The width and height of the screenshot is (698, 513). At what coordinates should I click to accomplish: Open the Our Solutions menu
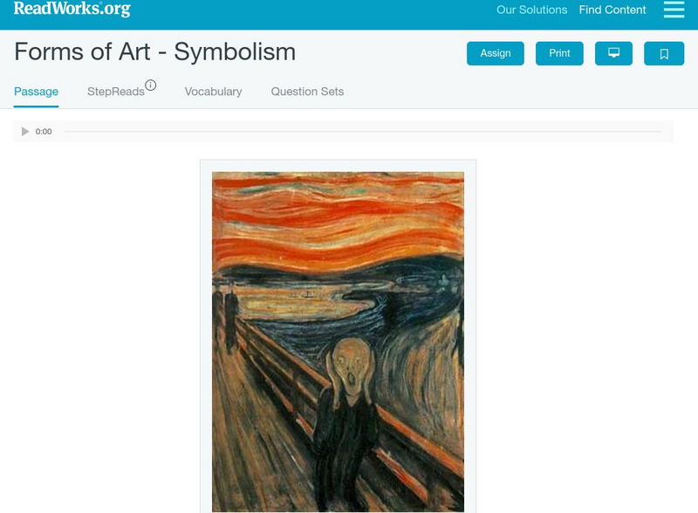click(x=531, y=10)
